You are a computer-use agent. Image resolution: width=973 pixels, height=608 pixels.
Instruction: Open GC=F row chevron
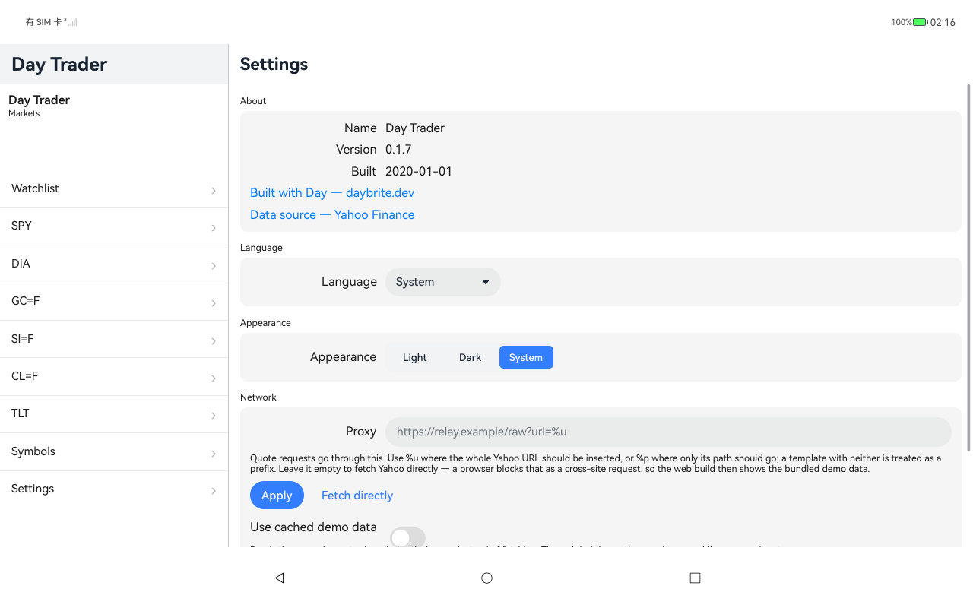click(214, 302)
